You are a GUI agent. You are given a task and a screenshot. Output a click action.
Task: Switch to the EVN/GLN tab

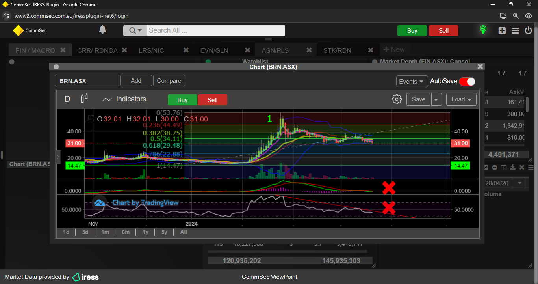(x=214, y=50)
